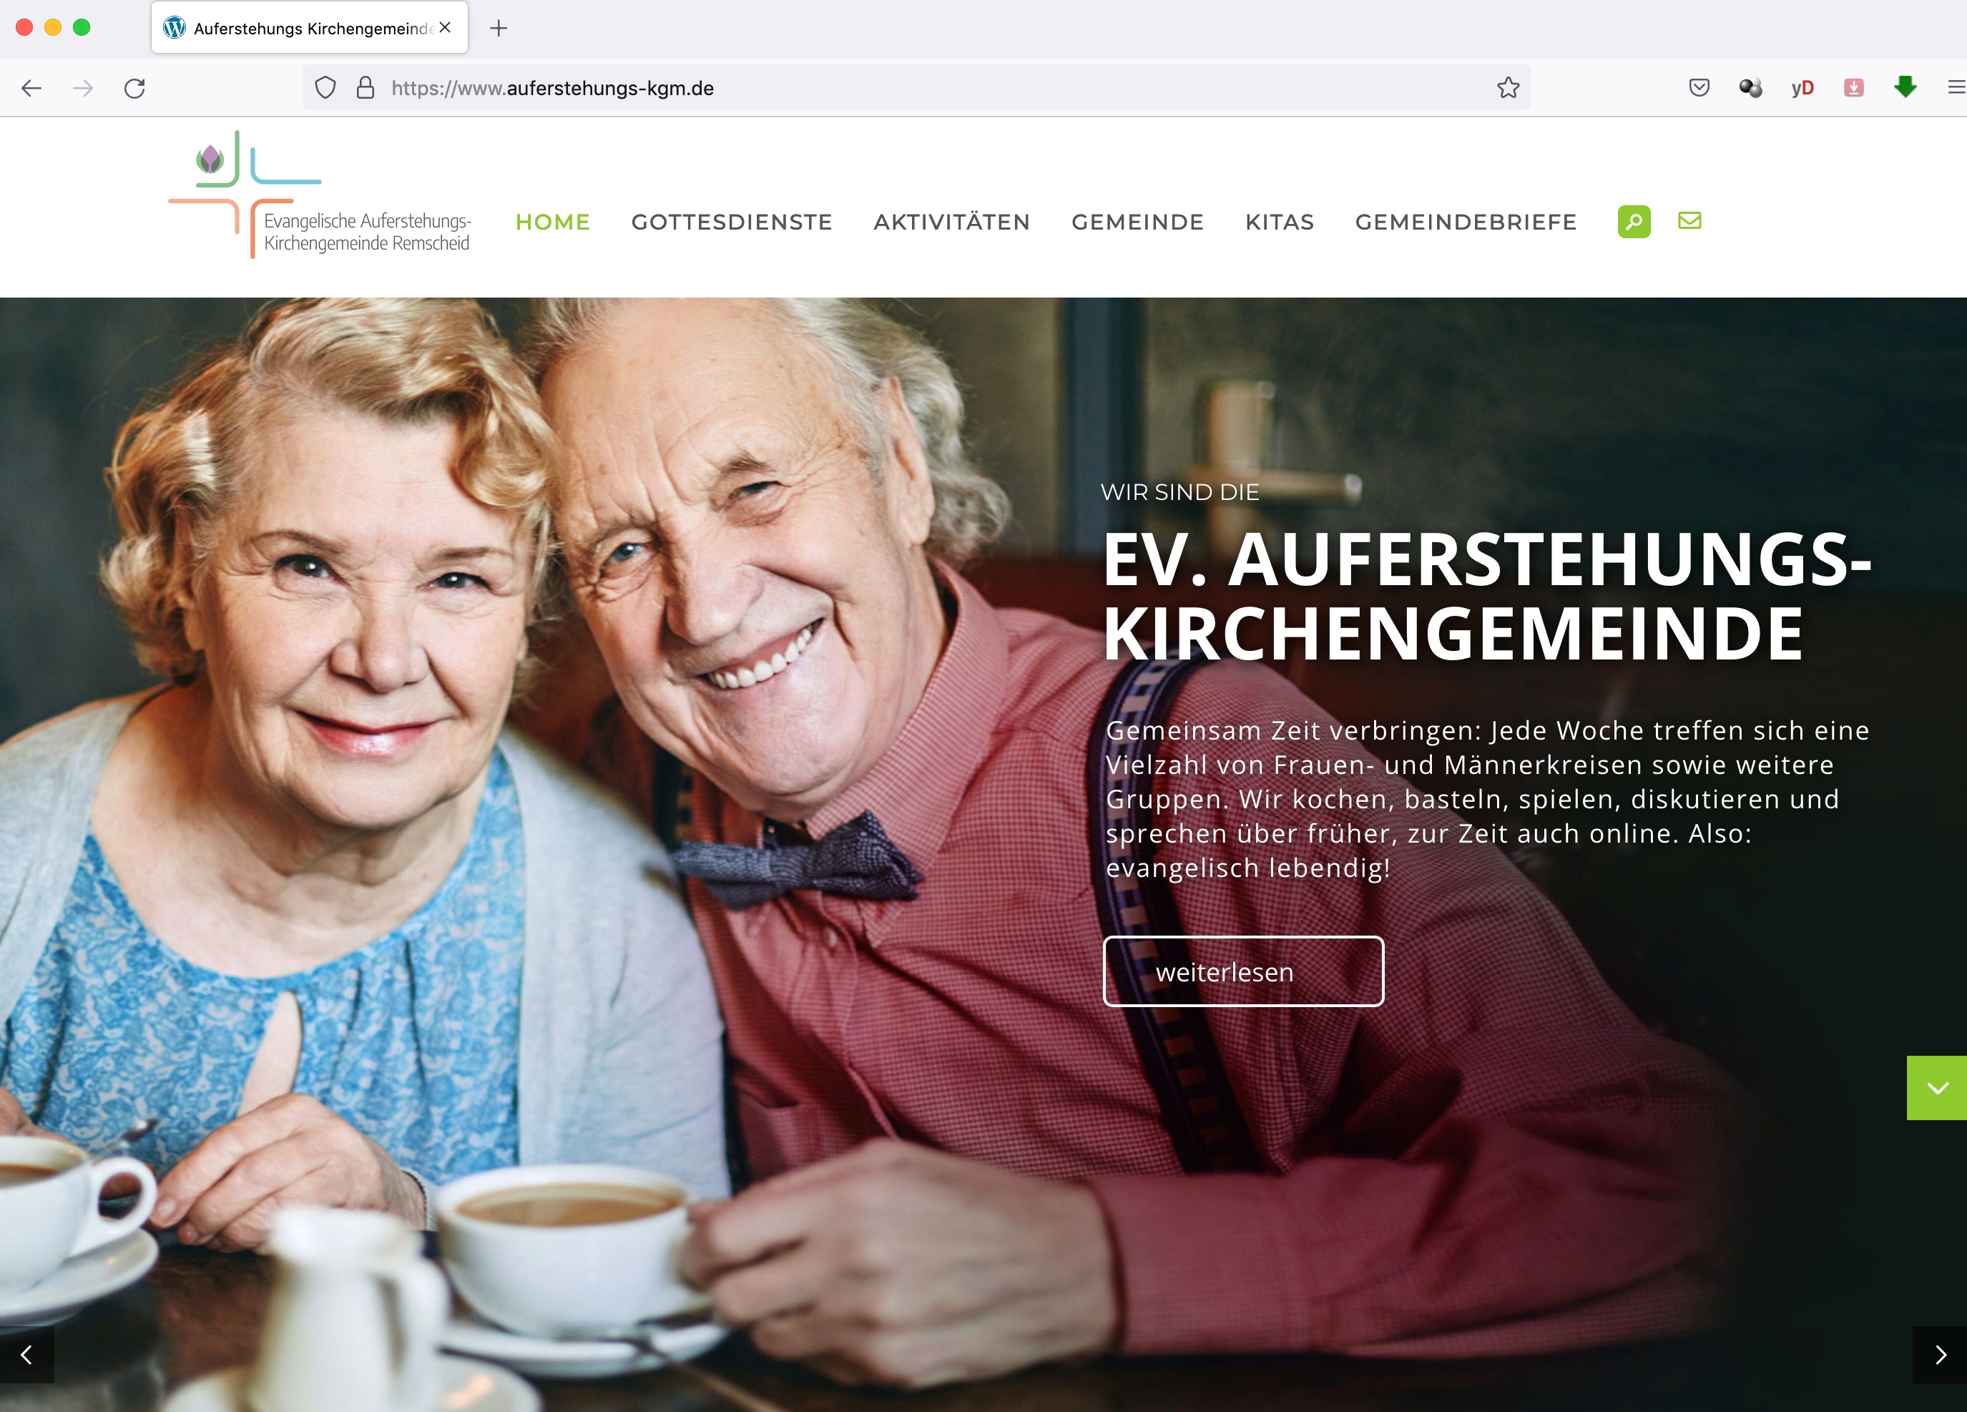
Task: Open the browser hamburger menu
Action: (x=1956, y=87)
